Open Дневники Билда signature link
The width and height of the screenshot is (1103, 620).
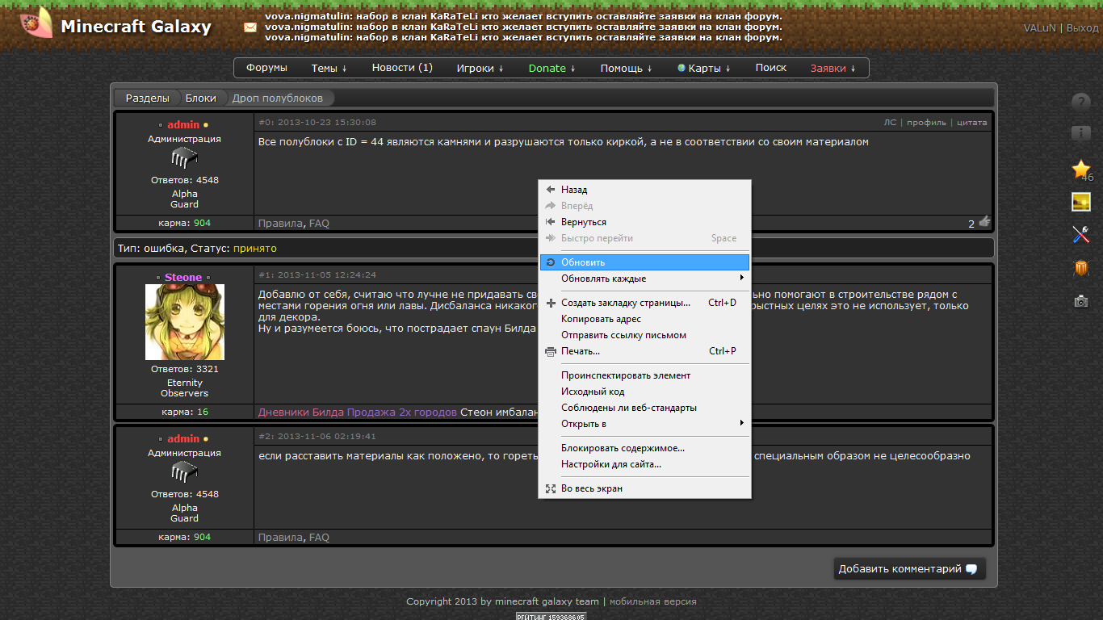click(301, 413)
